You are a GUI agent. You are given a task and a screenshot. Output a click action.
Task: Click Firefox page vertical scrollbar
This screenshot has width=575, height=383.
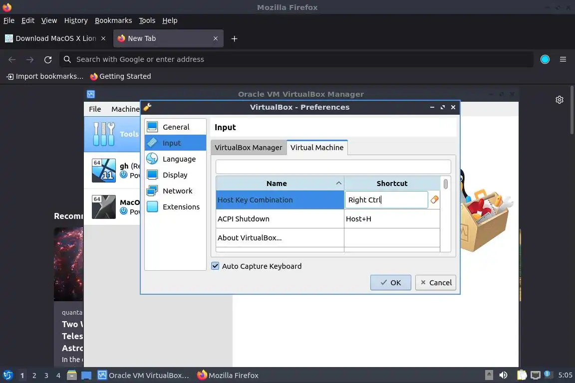[572, 110]
